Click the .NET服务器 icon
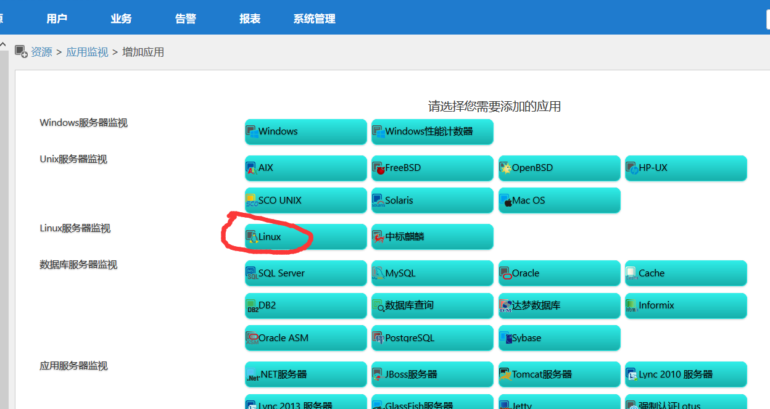The image size is (770, 409). (x=252, y=374)
